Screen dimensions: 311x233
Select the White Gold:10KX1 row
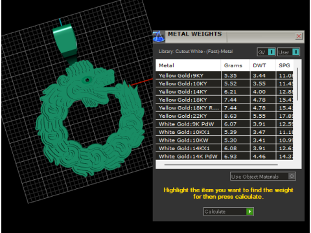click(x=224, y=132)
